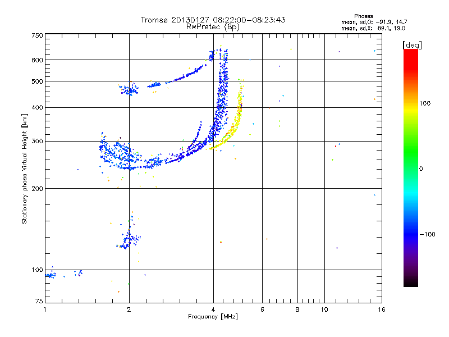This screenshot has width=449, height=337.
Task: Click the 'Phases' header text
Action: [363, 16]
